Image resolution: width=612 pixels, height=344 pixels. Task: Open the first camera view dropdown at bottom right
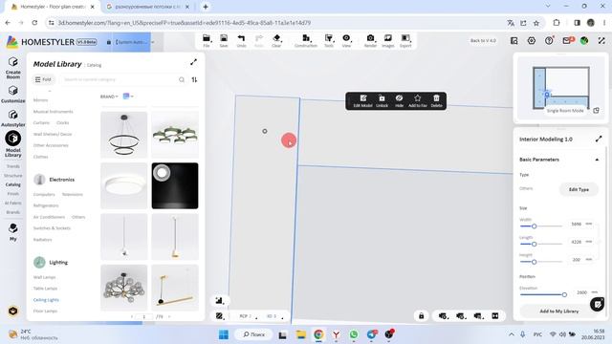click(x=443, y=316)
